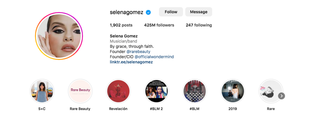View the profile picture story ring
Viewport: 309px width, 123px height.
59,36
